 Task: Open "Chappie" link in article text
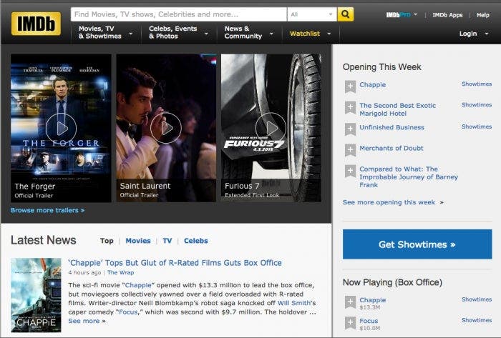click(140, 285)
